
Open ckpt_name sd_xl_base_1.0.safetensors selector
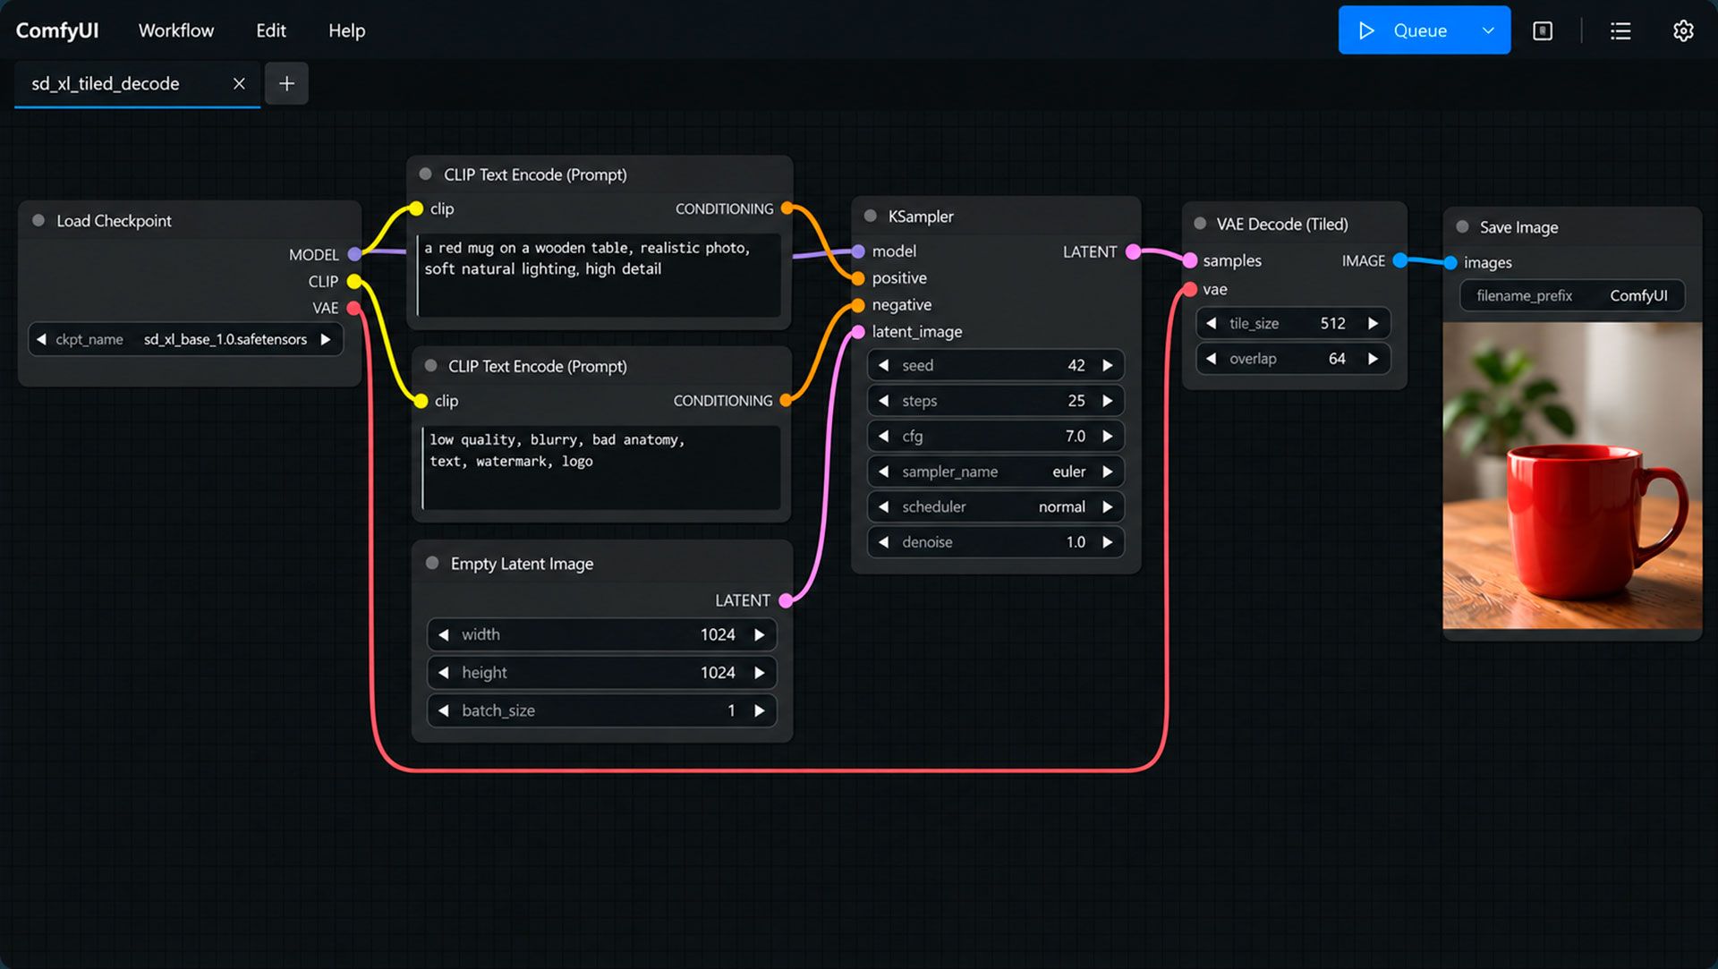pyautogui.click(x=185, y=339)
